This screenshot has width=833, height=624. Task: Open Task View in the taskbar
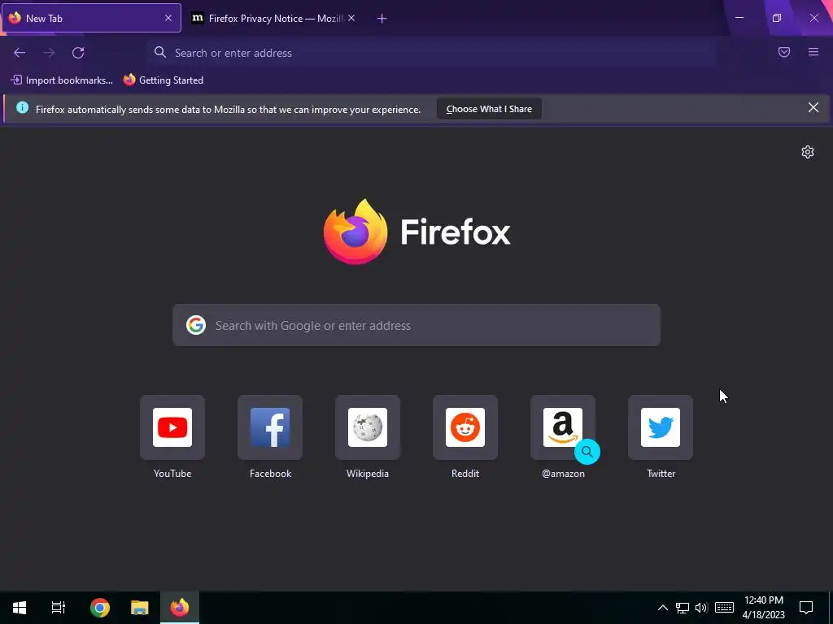click(59, 607)
